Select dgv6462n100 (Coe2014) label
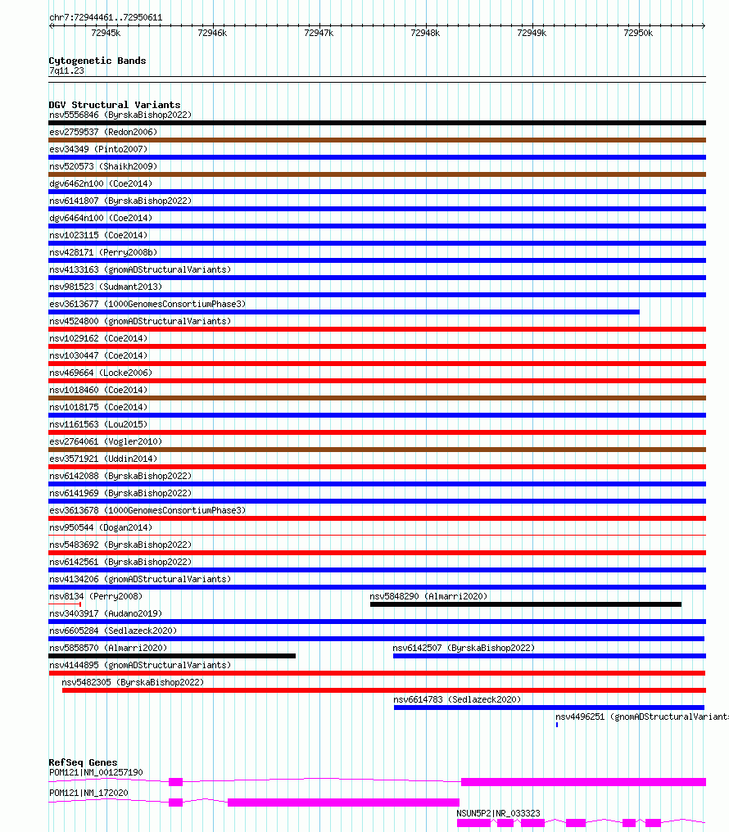Image resolution: width=729 pixels, height=832 pixels. tap(101, 183)
